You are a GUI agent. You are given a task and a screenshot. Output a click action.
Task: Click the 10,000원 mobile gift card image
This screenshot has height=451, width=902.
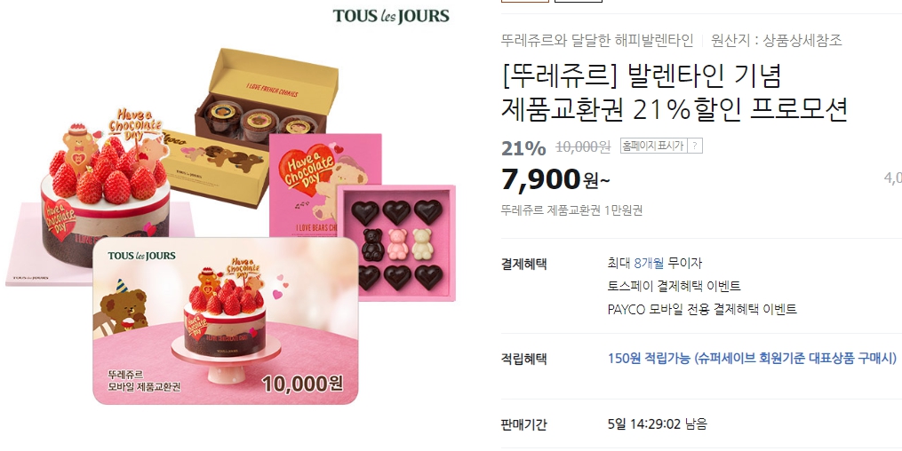click(226, 320)
